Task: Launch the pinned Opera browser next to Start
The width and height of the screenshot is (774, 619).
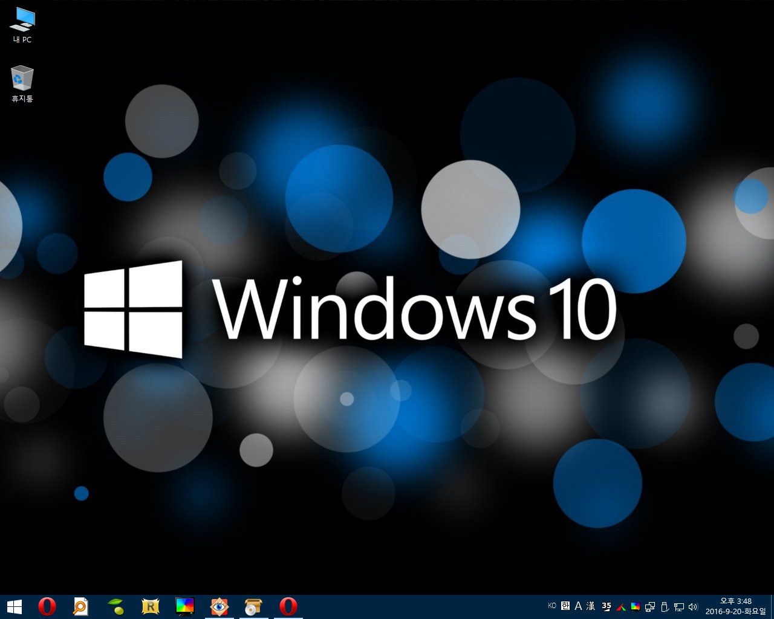Action: click(47, 606)
